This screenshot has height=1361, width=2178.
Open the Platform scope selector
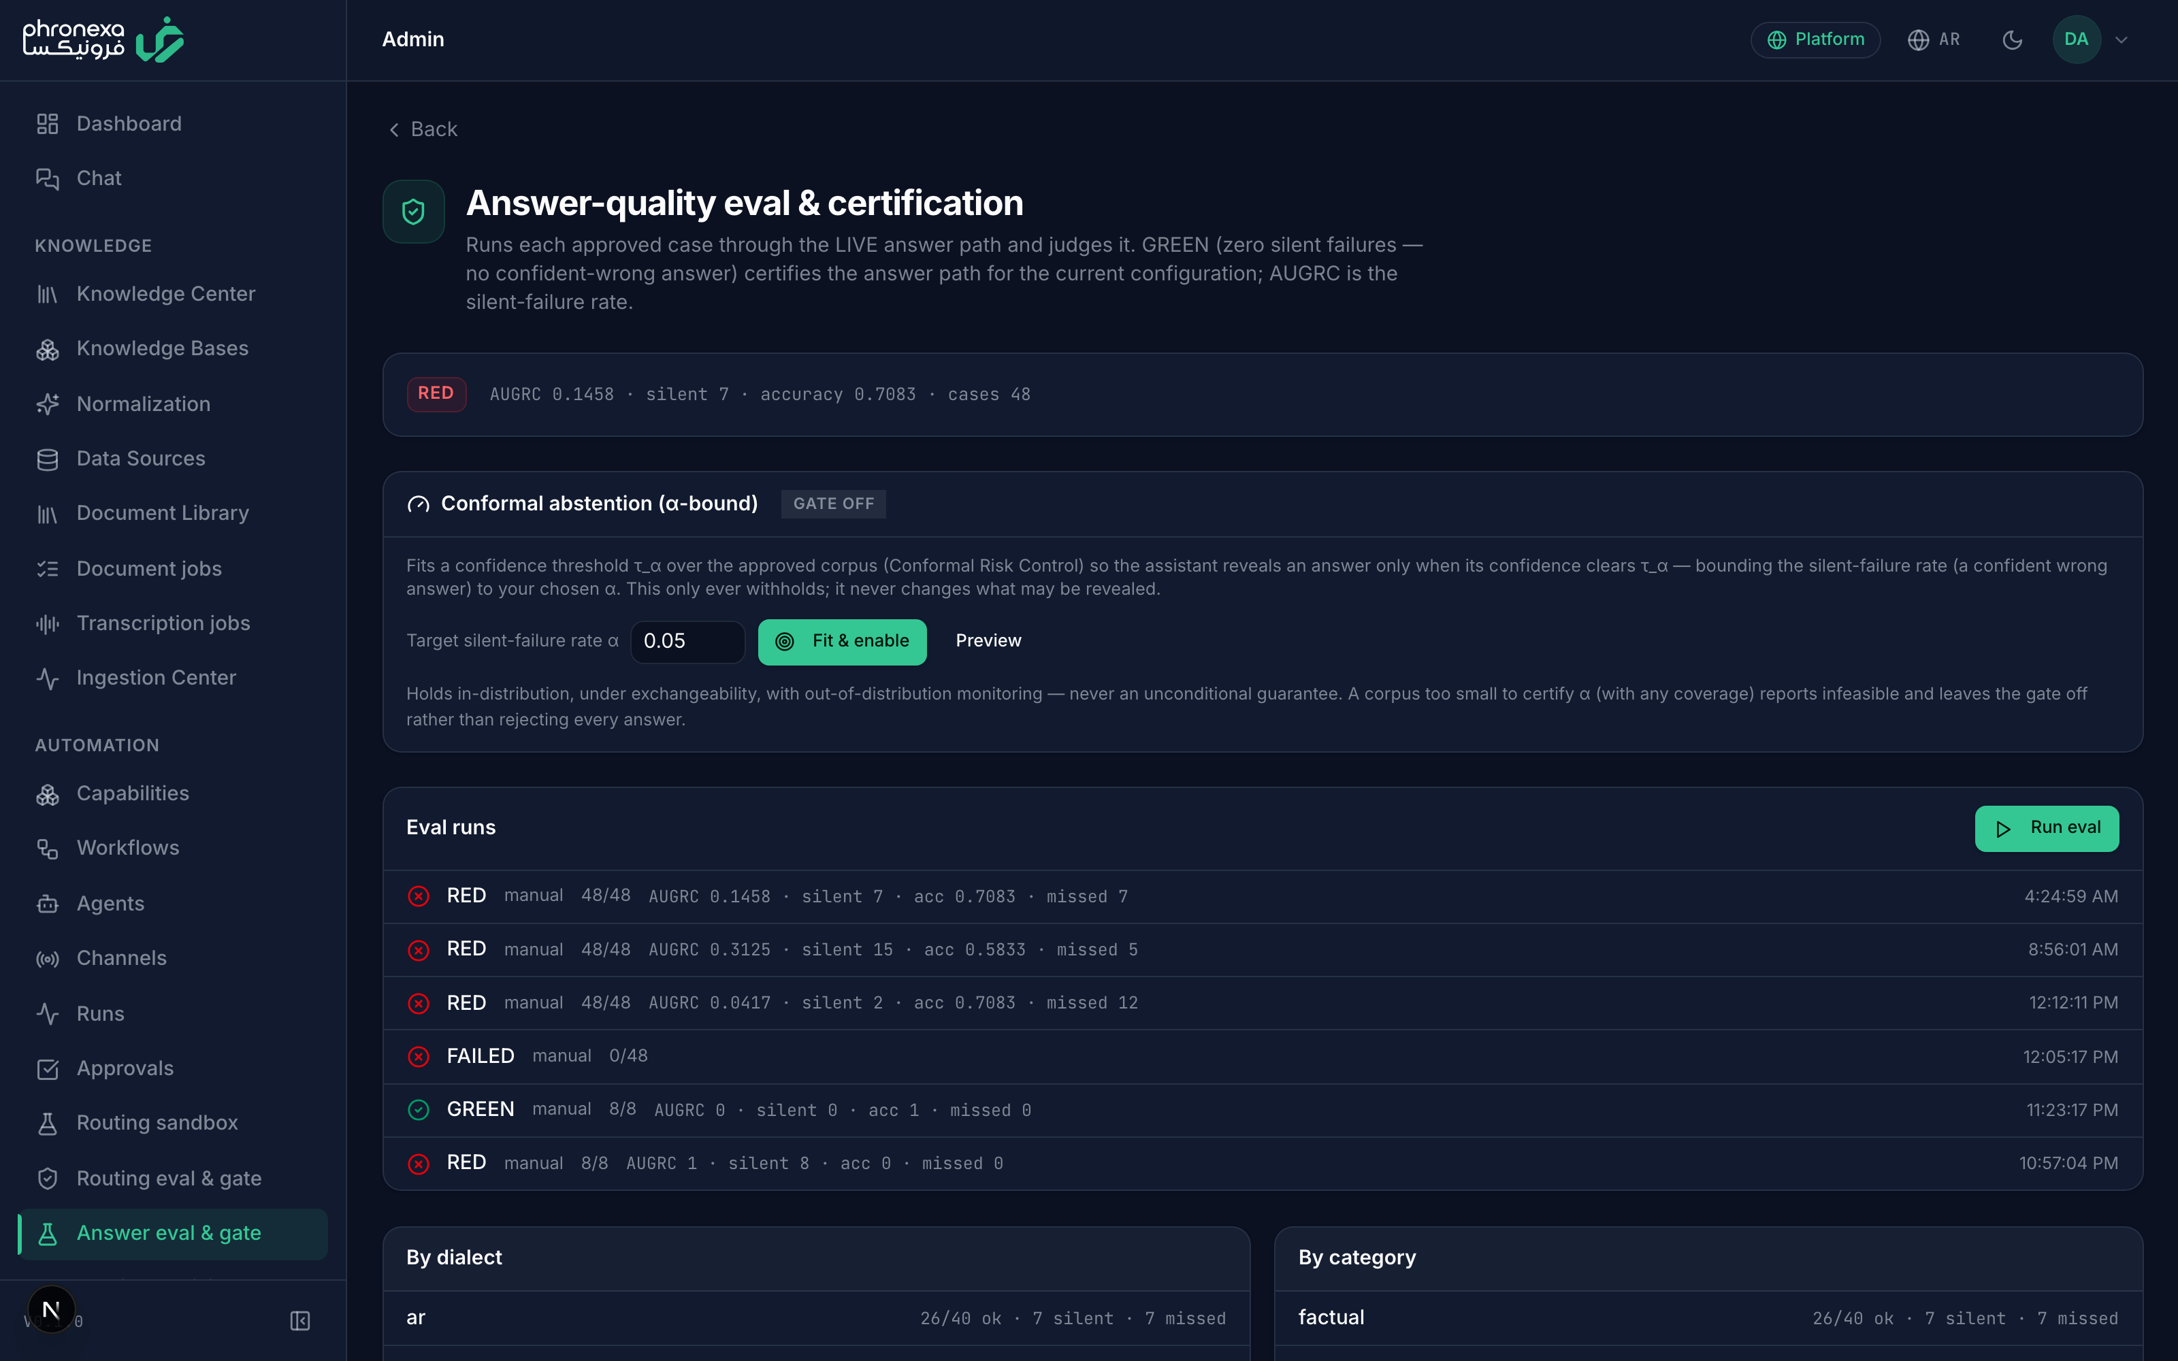tap(1815, 39)
